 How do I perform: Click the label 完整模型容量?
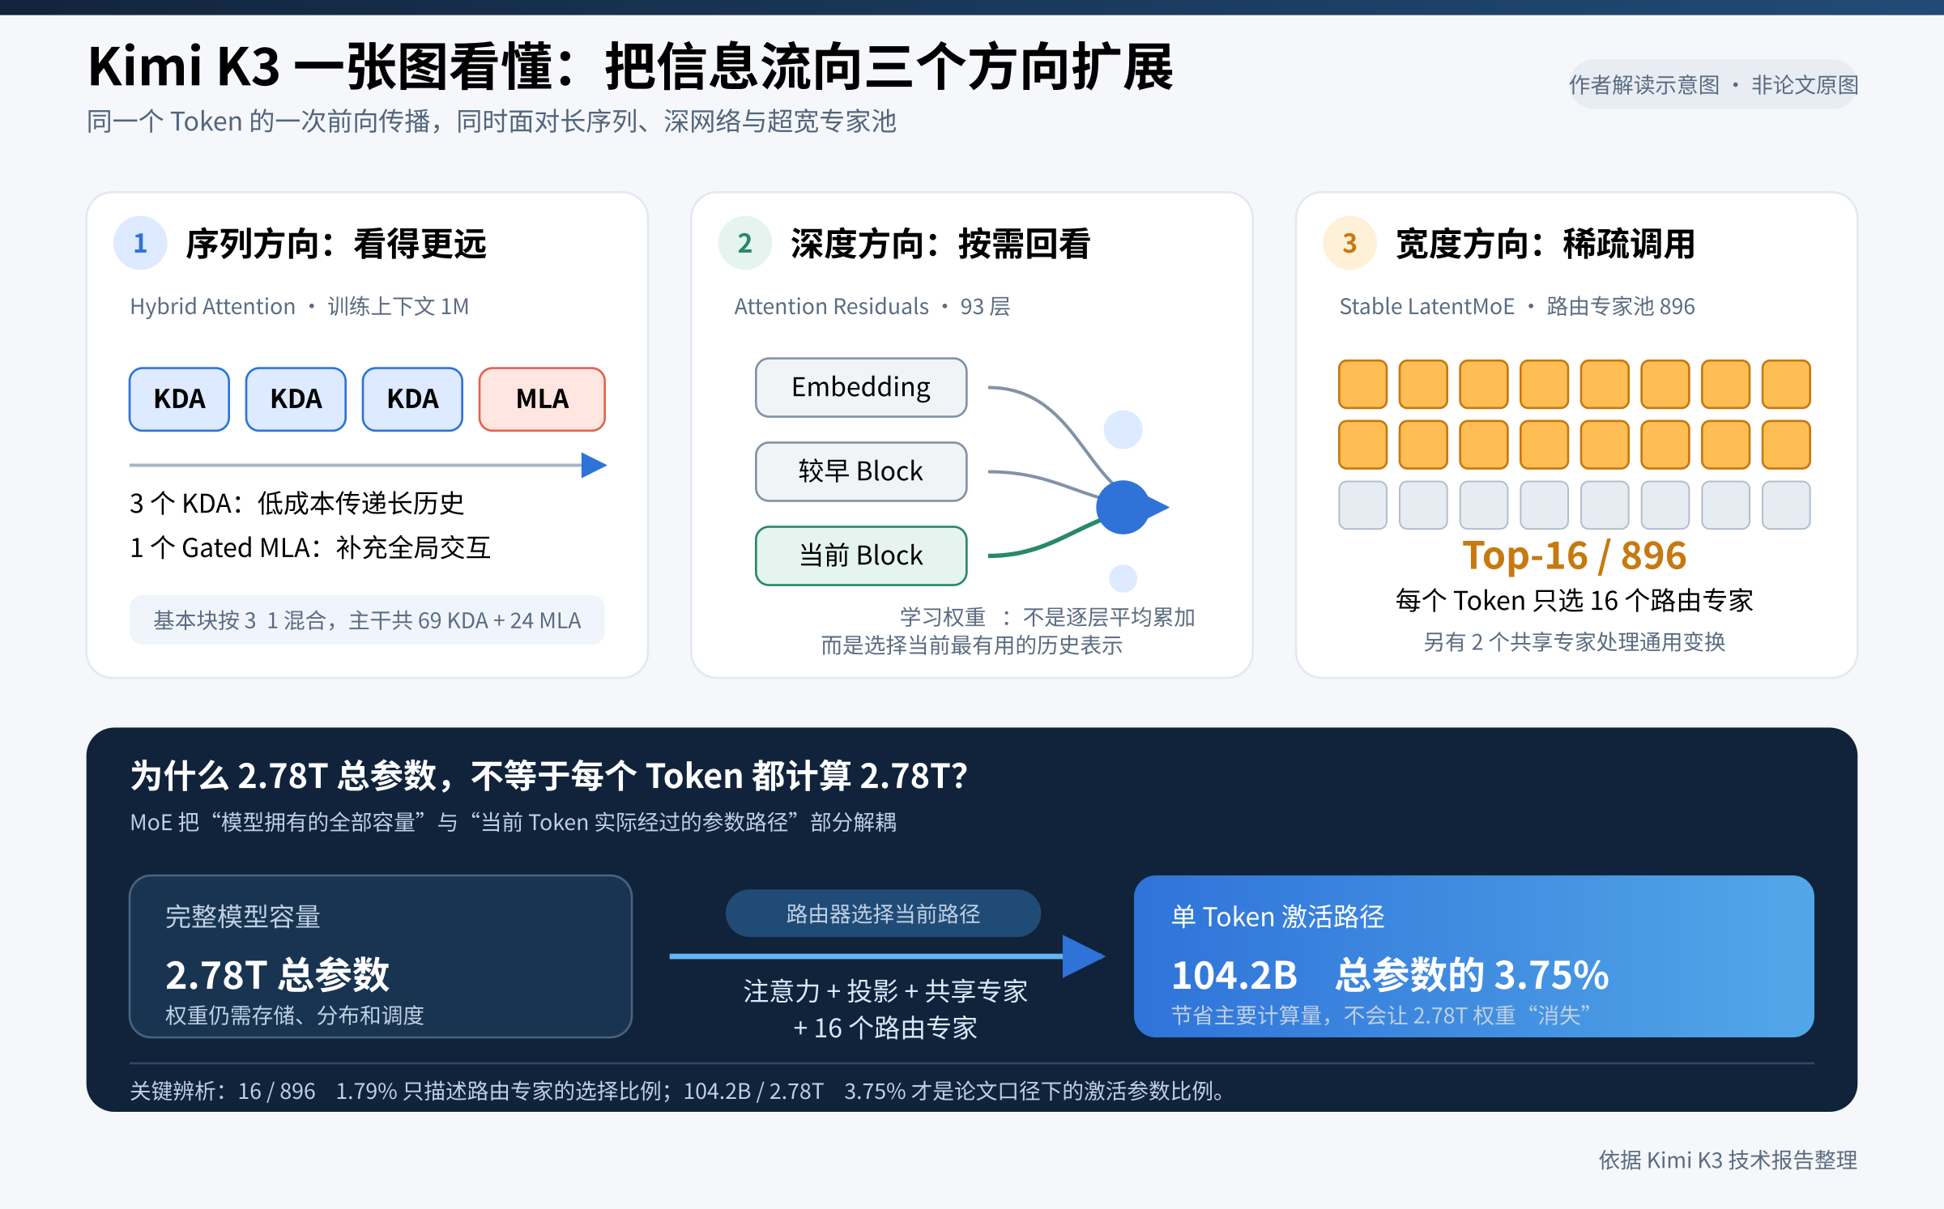(243, 917)
